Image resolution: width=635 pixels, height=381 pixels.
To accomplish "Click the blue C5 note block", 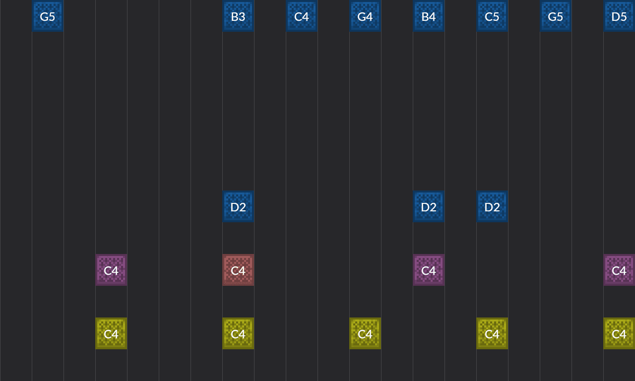I will (492, 16).
